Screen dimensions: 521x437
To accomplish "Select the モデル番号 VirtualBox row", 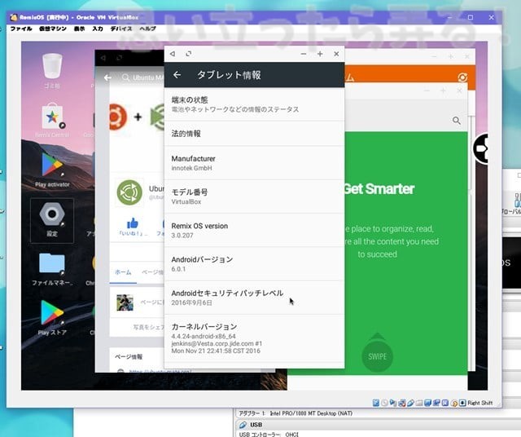I will [x=254, y=196].
